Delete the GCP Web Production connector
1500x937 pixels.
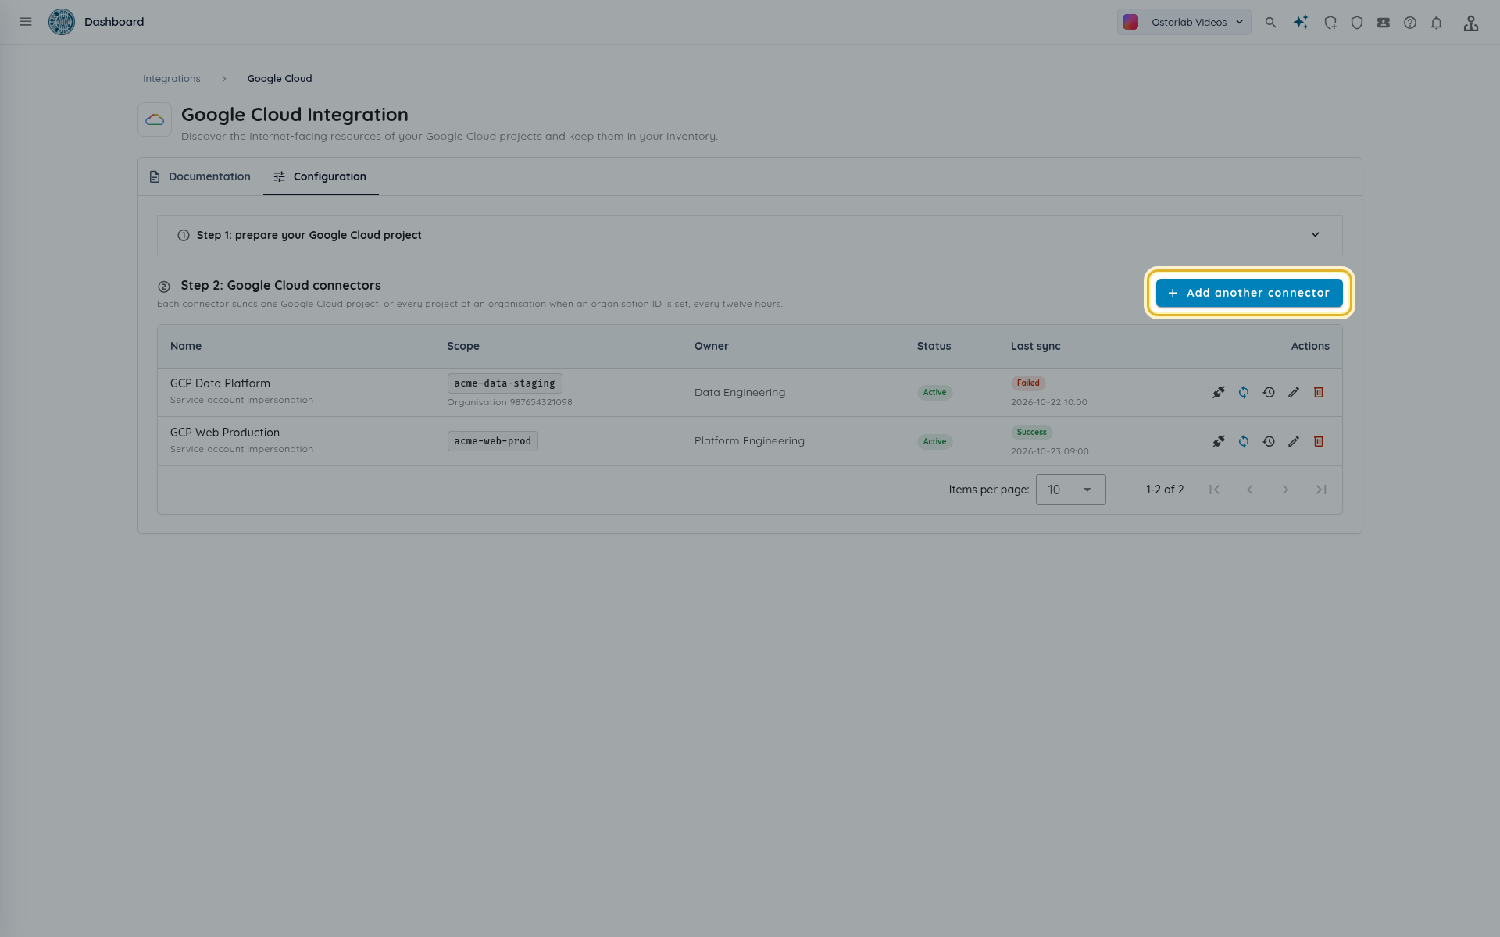[1319, 441]
